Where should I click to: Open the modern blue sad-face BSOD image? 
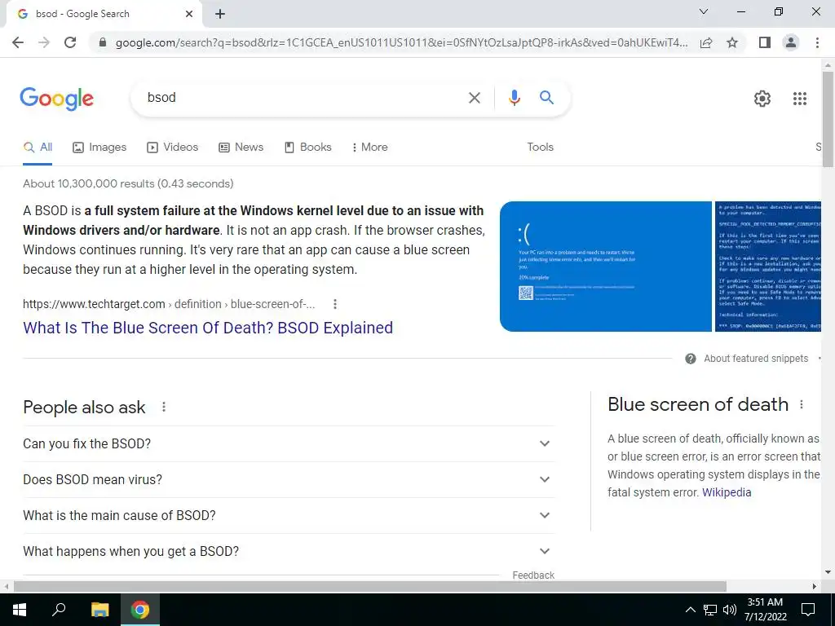tap(606, 267)
